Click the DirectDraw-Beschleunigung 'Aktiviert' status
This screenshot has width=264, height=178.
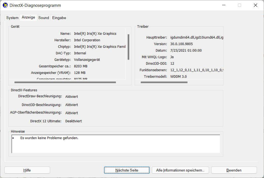[x=72, y=97]
